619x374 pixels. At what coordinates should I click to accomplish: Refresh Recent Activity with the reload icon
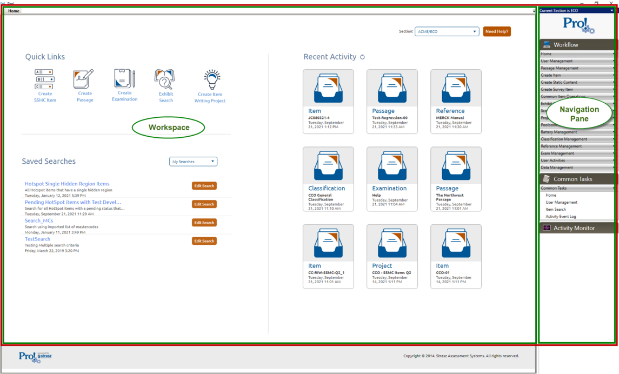(x=362, y=57)
